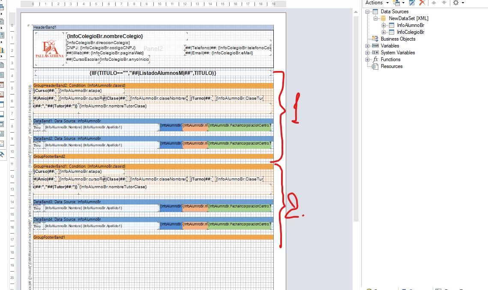
Task: Click the fx Functions icon
Action: click(x=375, y=59)
